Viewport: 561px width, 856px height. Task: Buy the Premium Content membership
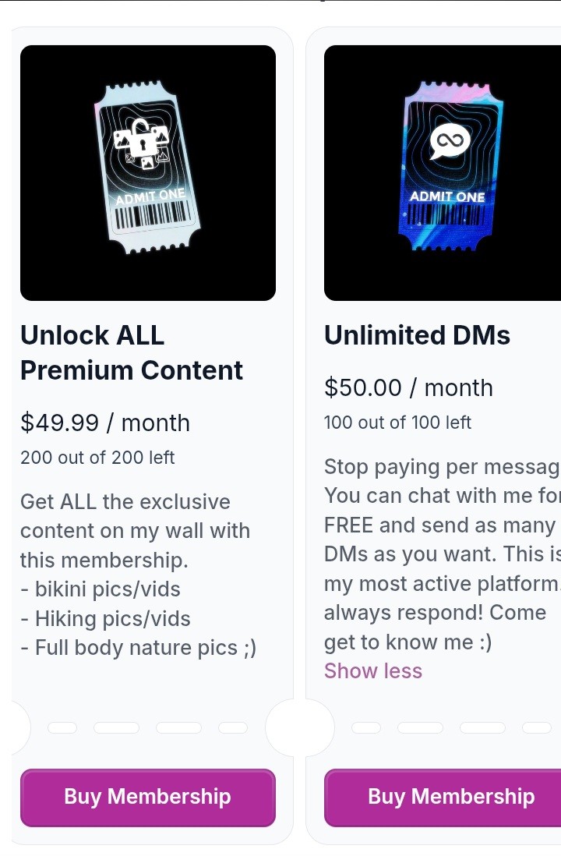point(148,797)
